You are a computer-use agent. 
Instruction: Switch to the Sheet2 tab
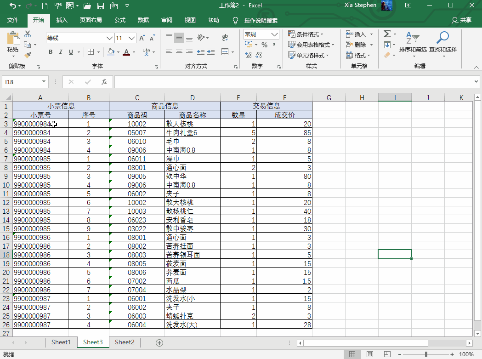125,342
